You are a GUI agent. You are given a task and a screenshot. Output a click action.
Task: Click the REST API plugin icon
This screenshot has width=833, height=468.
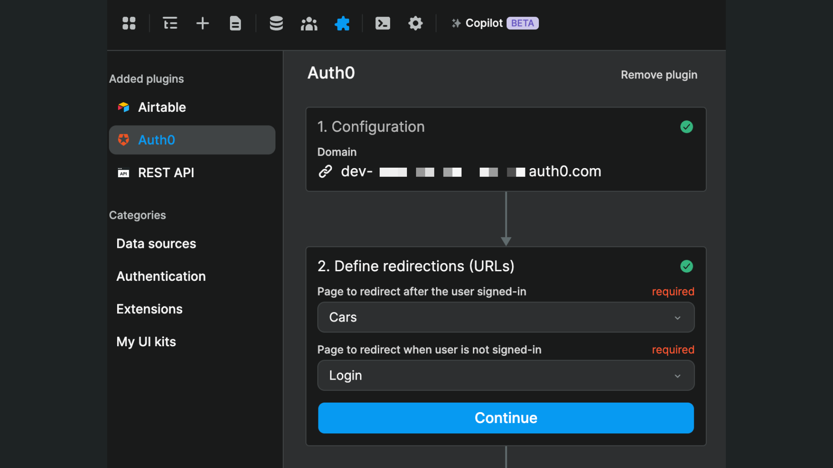(123, 172)
